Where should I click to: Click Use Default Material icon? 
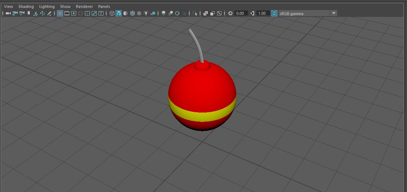(125, 13)
